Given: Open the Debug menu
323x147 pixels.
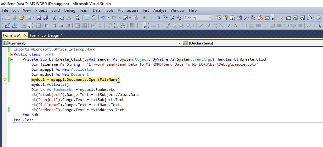Looking at the screenshot, I should [x=70, y=10].
